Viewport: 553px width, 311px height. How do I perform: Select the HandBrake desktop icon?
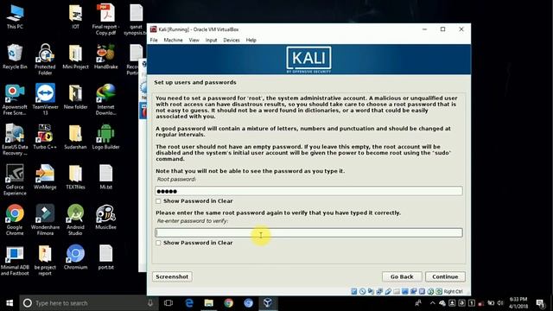[x=105, y=56]
